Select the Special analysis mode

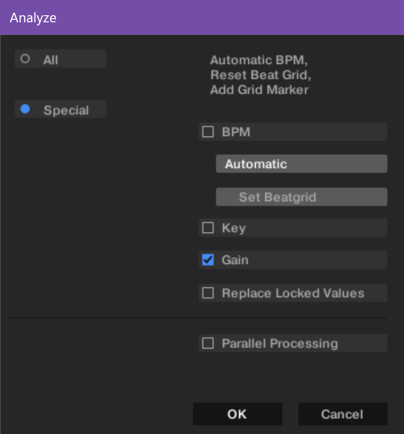point(60,109)
